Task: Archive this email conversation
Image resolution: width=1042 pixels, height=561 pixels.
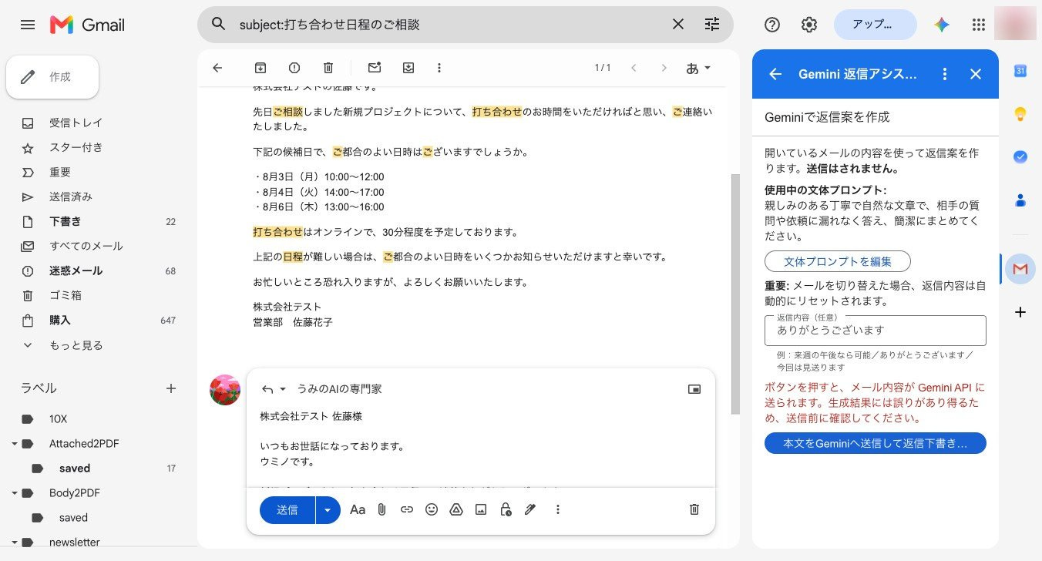Action: point(260,68)
